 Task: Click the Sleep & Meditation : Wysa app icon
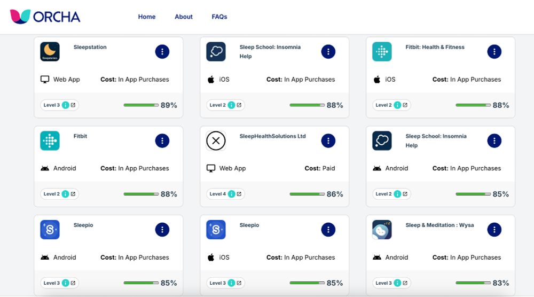[x=382, y=230]
